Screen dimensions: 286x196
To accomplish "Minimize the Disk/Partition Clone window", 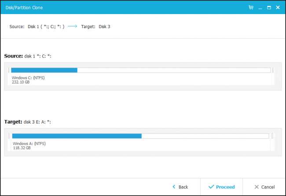I will pyautogui.click(x=260, y=8).
